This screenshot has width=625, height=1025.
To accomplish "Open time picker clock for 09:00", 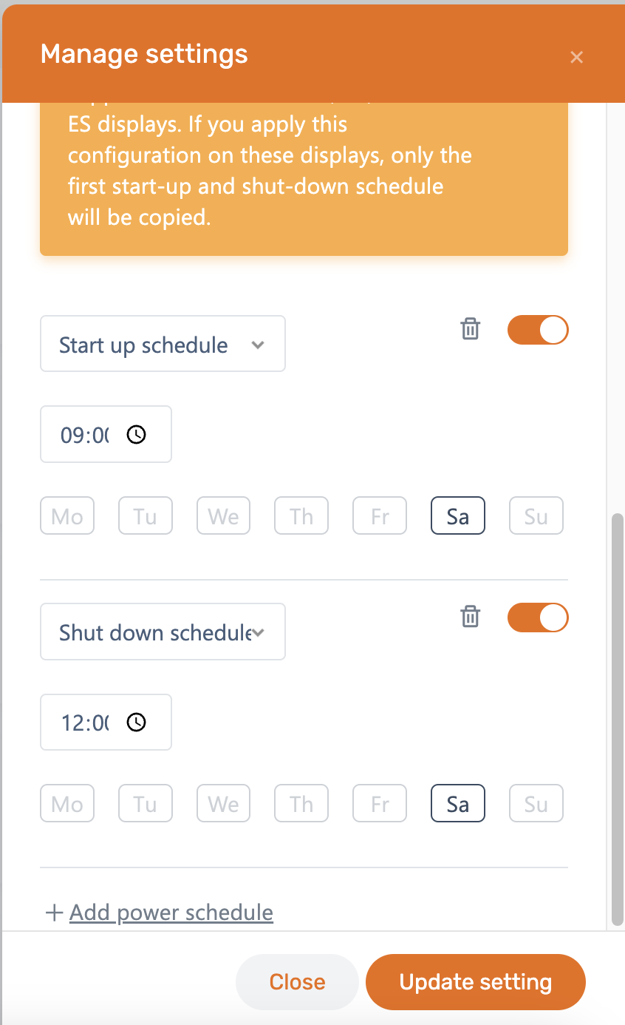I will pyautogui.click(x=137, y=435).
